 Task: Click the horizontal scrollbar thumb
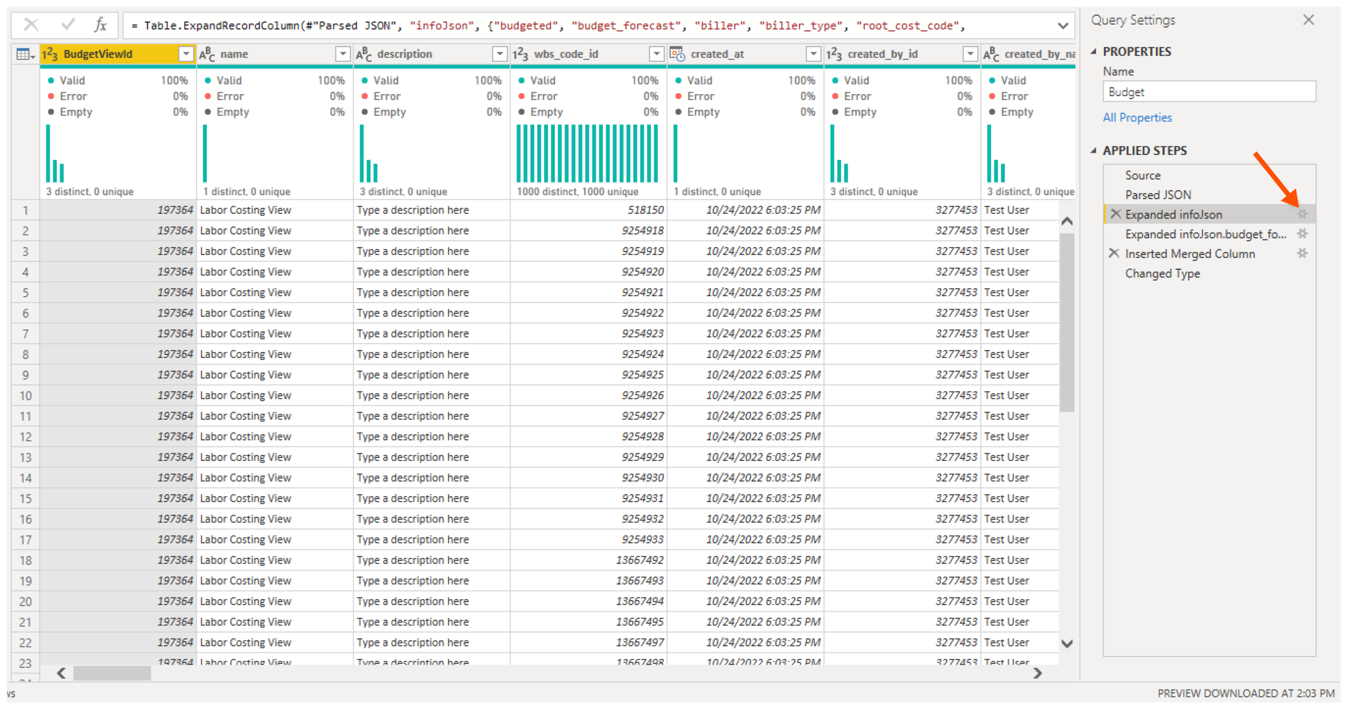point(112,673)
